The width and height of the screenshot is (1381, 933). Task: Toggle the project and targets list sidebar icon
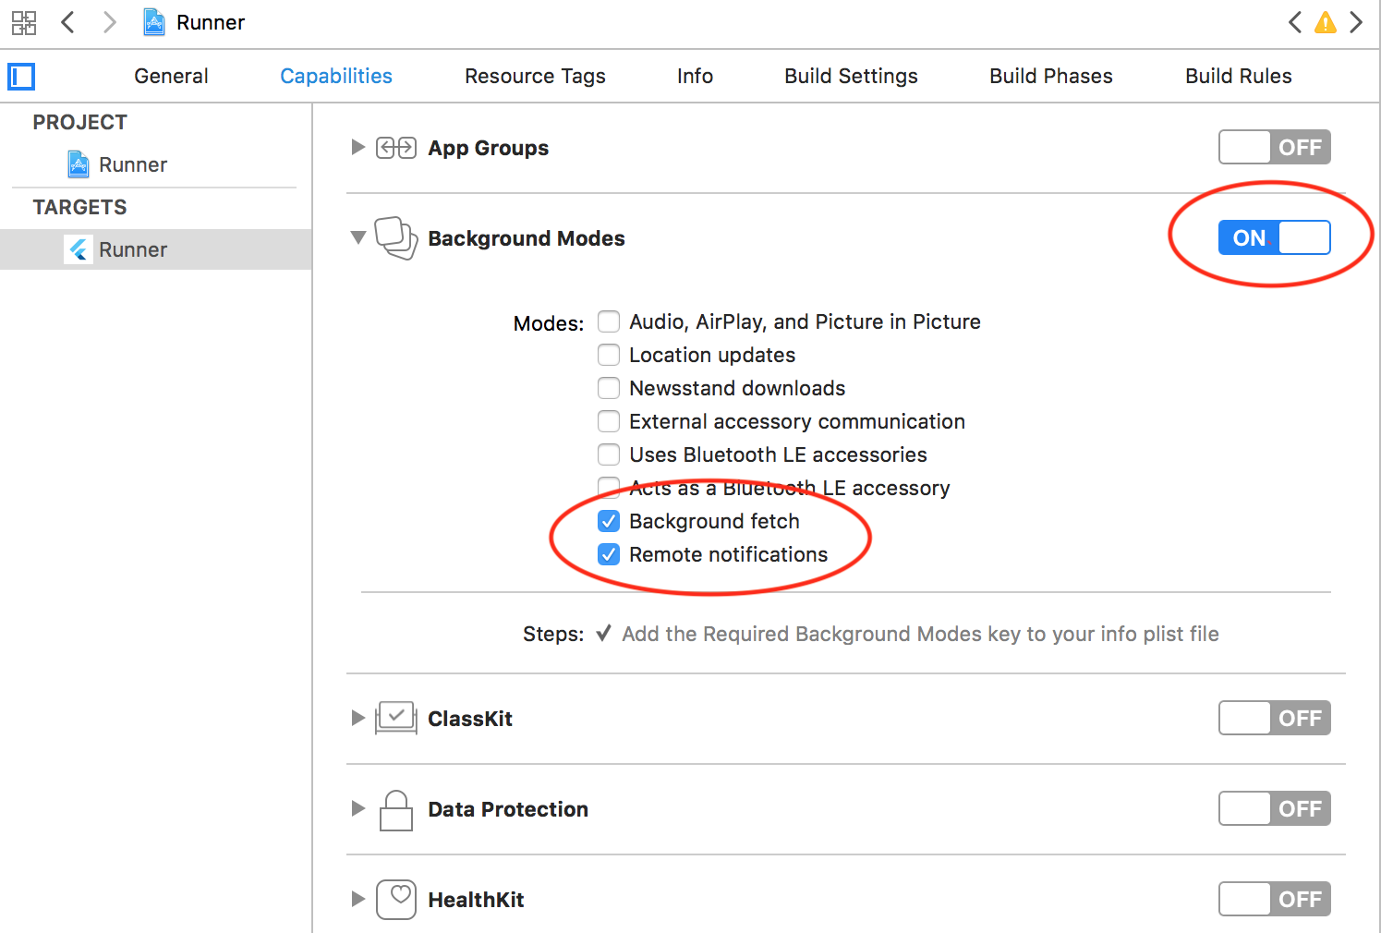[21, 77]
